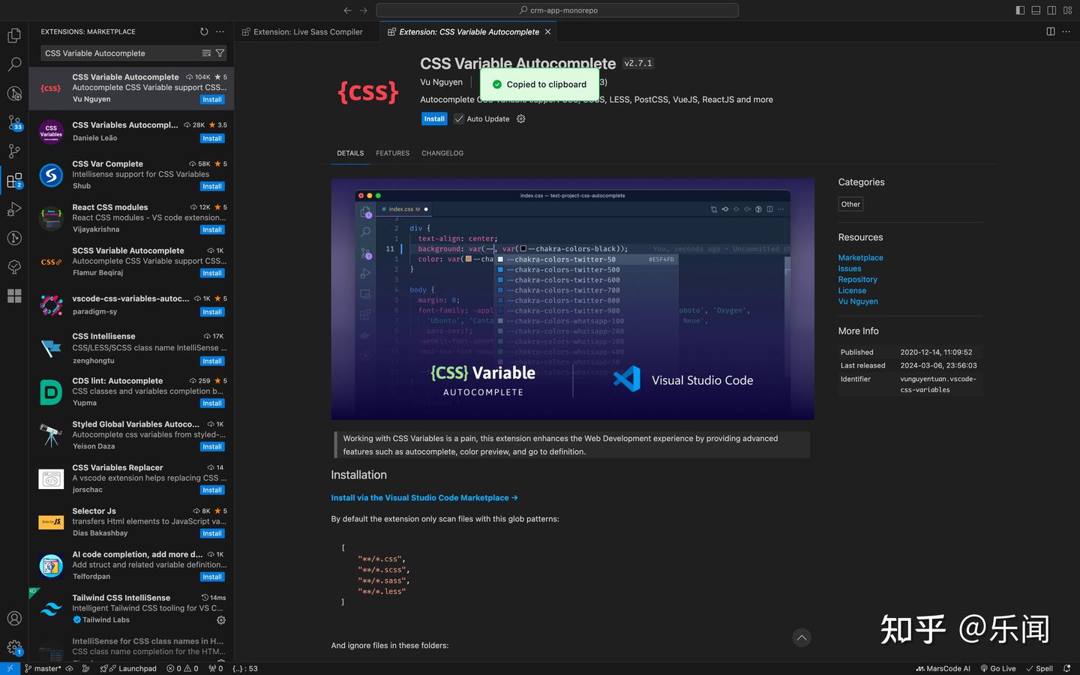
Task: Open the editor more actions ellipsis menu
Action: click(1066, 31)
